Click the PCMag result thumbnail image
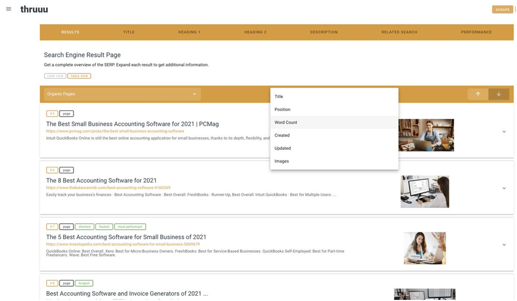The height and width of the screenshot is (301, 517). pos(426,135)
